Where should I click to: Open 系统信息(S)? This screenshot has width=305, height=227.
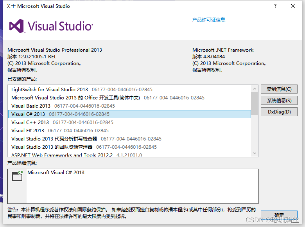279,101
